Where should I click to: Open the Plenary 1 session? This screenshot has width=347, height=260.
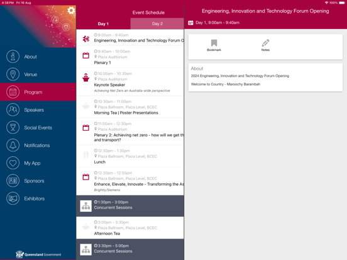click(130, 57)
